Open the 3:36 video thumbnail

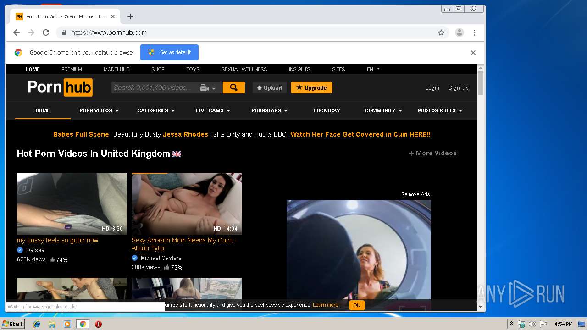pyautogui.click(x=72, y=203)
